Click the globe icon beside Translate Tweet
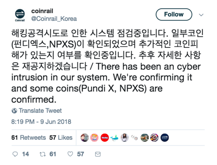The height and width of the screenshot is (165, 217). coord(14,111)
